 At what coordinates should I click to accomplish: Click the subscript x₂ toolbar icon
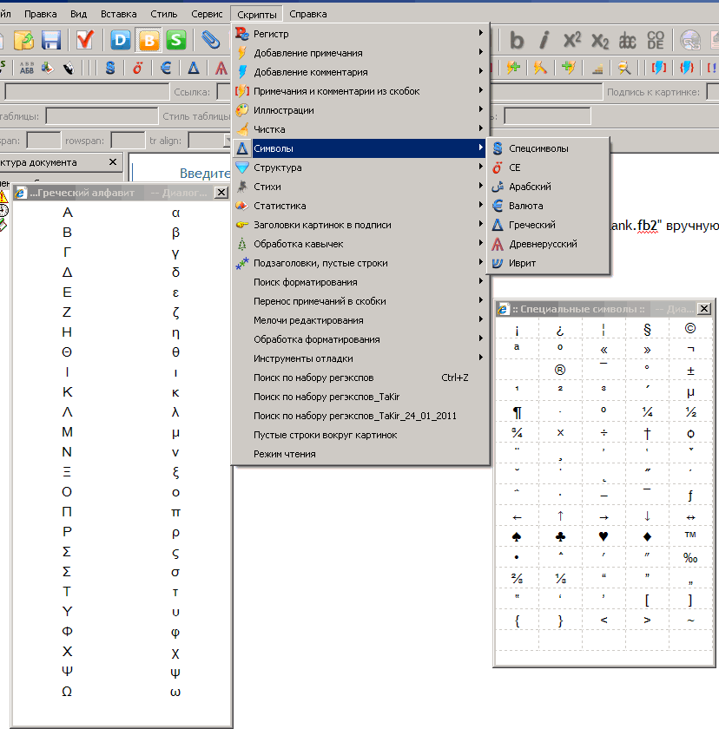pyautogui.click(x=598, y=40)
